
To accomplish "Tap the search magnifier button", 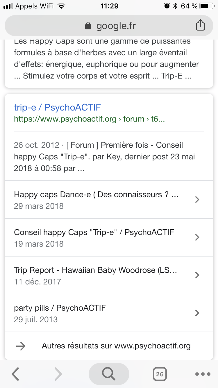I will [x=109, y=374].
